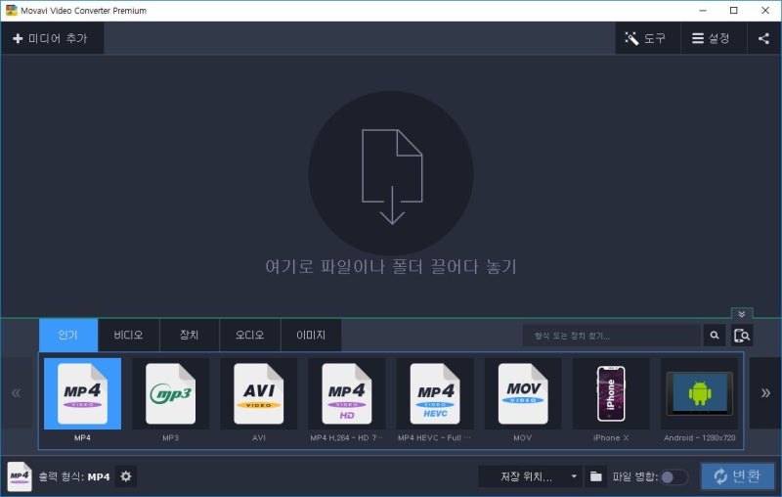Collapse the format panel with the double-chevron
The width and height of the screenshot is (782, 497).
[x=742, y=314]
